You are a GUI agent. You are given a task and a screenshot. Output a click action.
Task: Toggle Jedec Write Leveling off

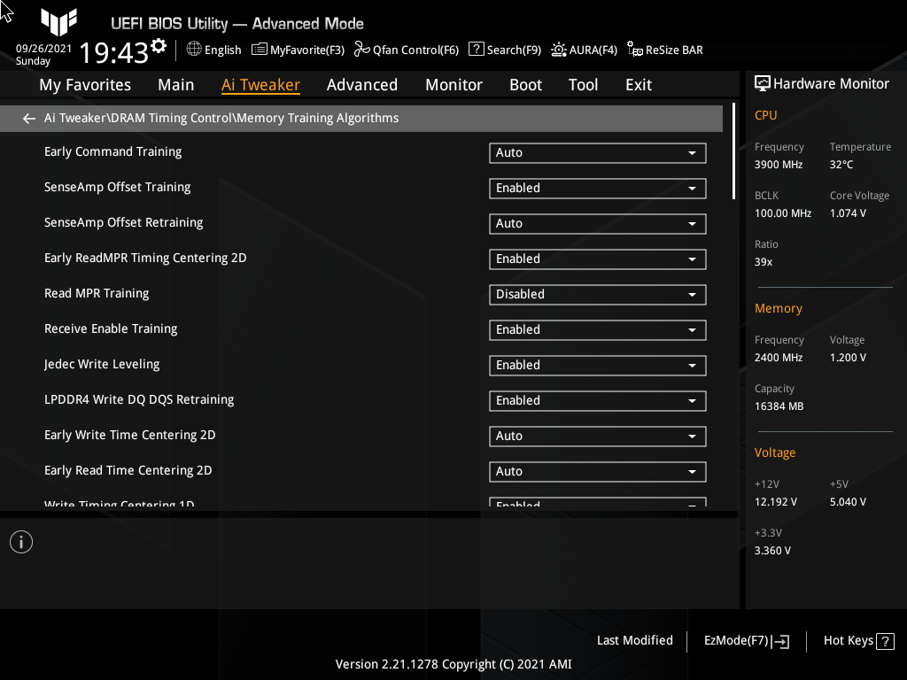pos(597,365)
